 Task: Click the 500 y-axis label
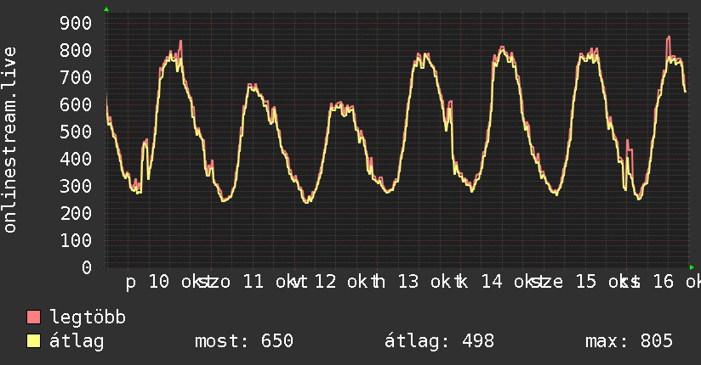click(x=76, y=132)
